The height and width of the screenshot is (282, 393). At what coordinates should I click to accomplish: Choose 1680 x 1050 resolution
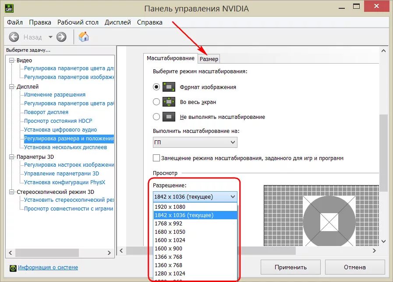click(x=195, y=232)
